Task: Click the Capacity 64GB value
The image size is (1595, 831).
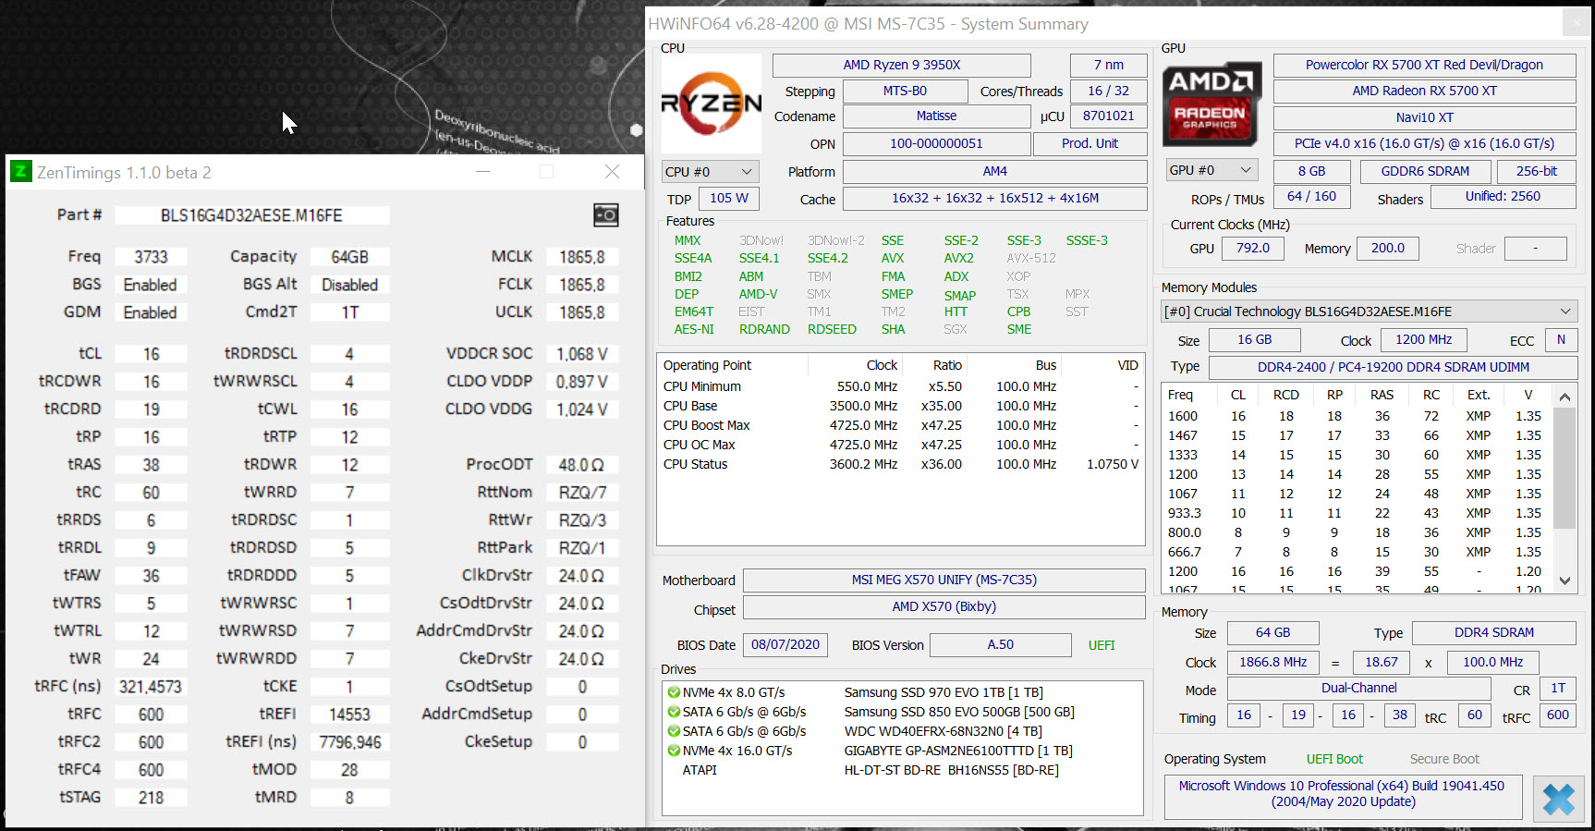Action: pos(349,257)
